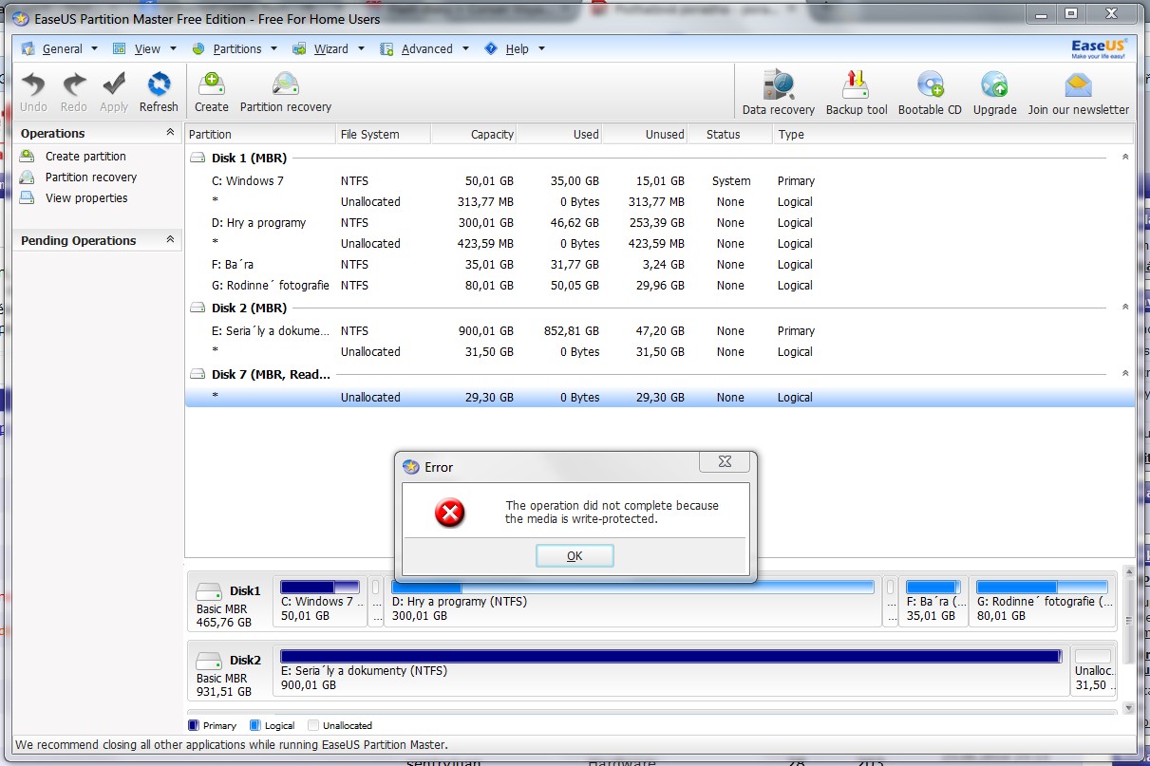Viewport: 1150px width, 766px height.
Task: Click the EaseUS logo
Action: tap(1098, 48)
